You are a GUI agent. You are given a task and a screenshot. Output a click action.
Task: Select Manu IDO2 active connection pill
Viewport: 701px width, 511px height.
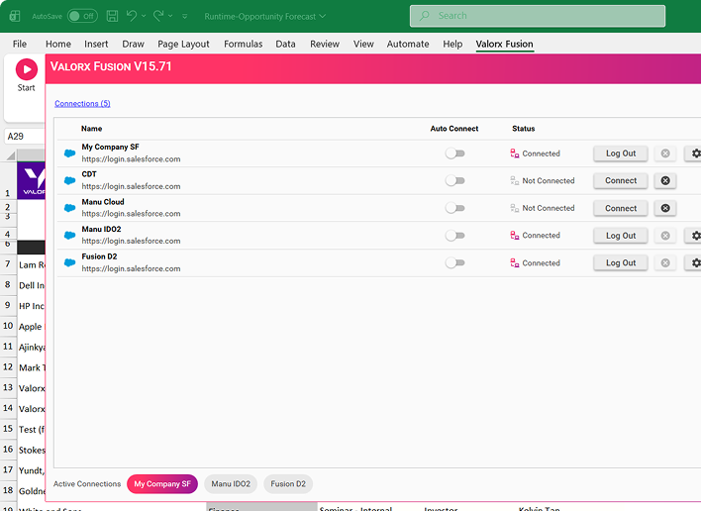[x=231, y=483]
